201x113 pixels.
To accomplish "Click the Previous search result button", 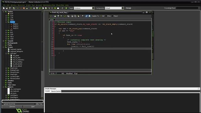I will point(12,107).
